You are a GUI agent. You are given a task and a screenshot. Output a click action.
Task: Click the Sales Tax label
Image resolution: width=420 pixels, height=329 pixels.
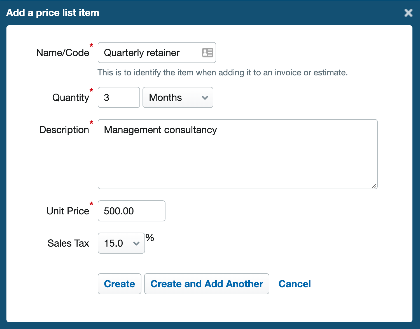click(68, 243)
